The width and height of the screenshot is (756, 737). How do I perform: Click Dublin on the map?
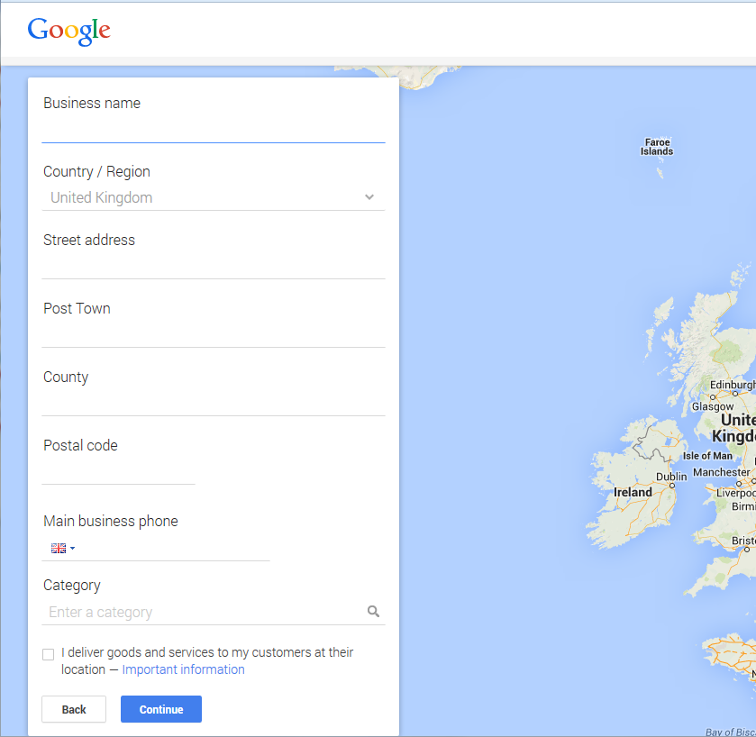(671, 478)
